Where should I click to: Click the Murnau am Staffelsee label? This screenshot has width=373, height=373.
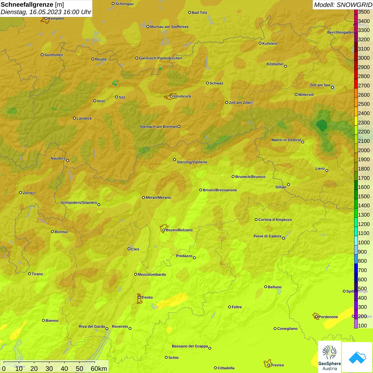pyautogui.click(x=169, y=27)
